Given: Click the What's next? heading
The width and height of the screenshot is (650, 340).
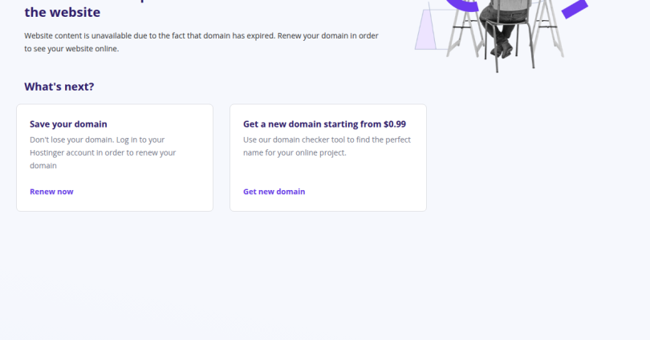Looking at the screenshot, I should pyautogui.click(x=59, y=87).
